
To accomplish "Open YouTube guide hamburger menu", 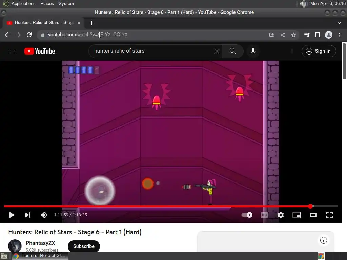I will click(12, 51).
